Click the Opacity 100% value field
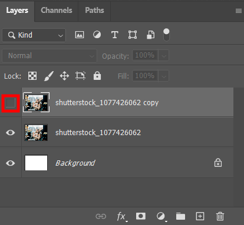 tap(145, 55)
